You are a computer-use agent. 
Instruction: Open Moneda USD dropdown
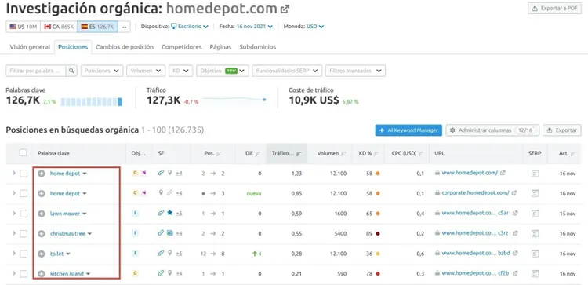[315, 27]
